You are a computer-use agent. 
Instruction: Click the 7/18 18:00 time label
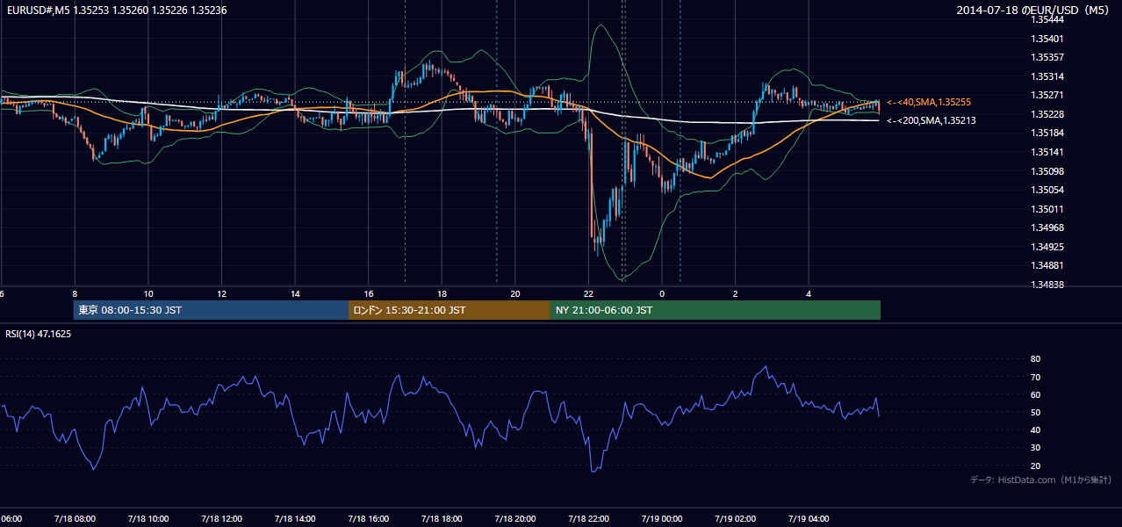pos(442,519)
